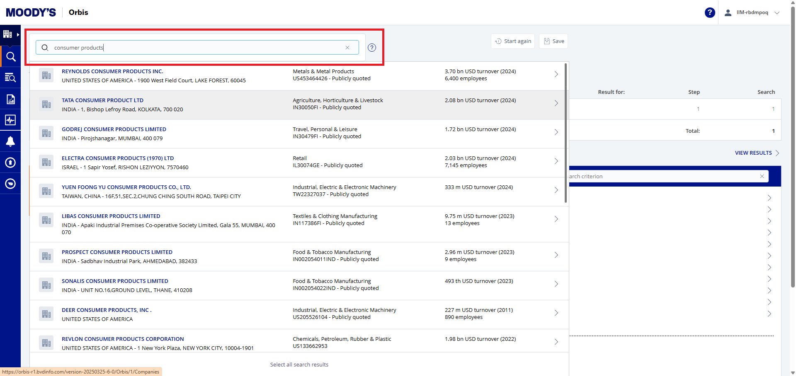Click the search box help icon
This screenshot has width=796, height=376.
[x=372, y=48]
